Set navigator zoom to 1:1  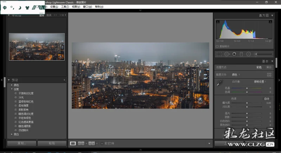[x=55, y=15]
